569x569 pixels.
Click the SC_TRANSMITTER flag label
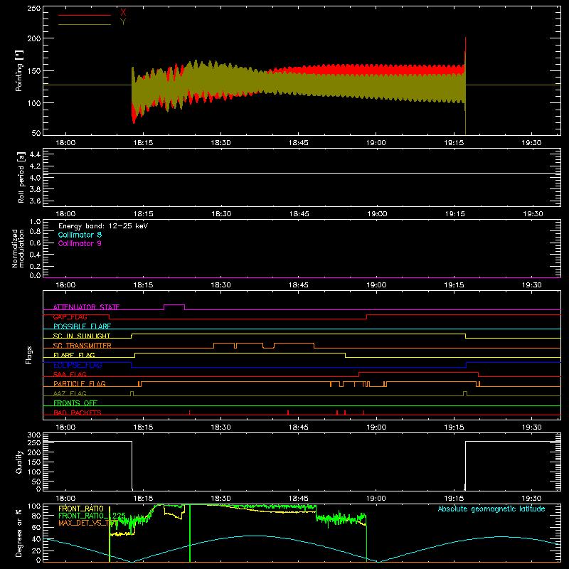[83, 346]
